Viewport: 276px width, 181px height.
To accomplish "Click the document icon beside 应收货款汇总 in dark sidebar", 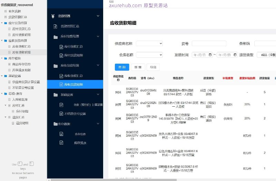I will (61, 76).
